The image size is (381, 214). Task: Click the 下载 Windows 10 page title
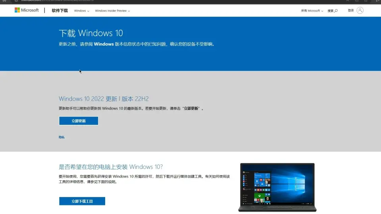click(x=91, y=33)
